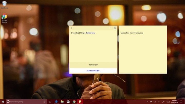
Task: Select the Tomorrow insight bar label
Action: 93,65
